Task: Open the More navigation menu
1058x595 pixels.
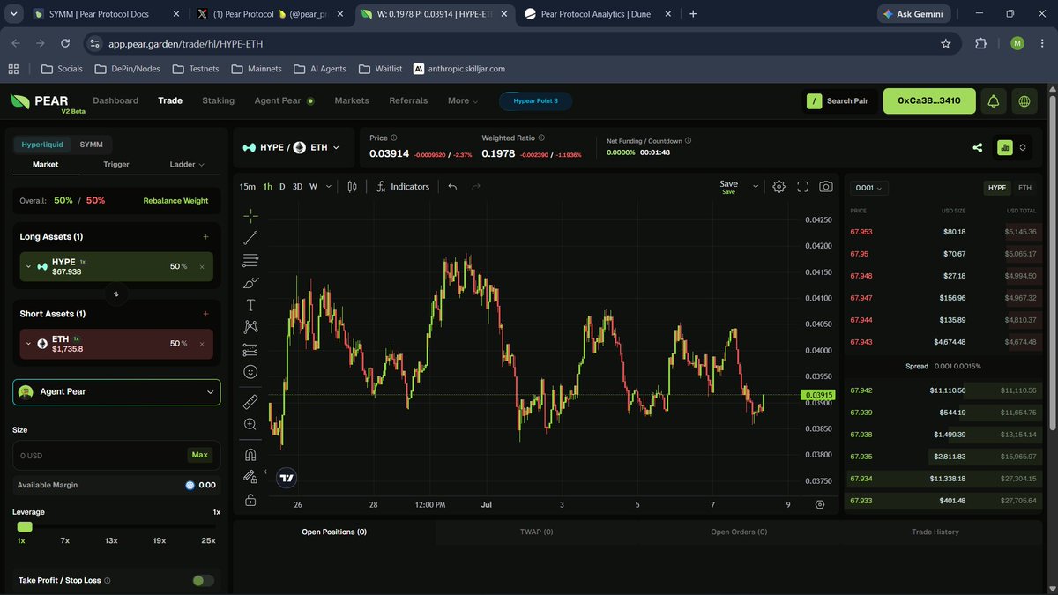Action: tap(463, 100)
